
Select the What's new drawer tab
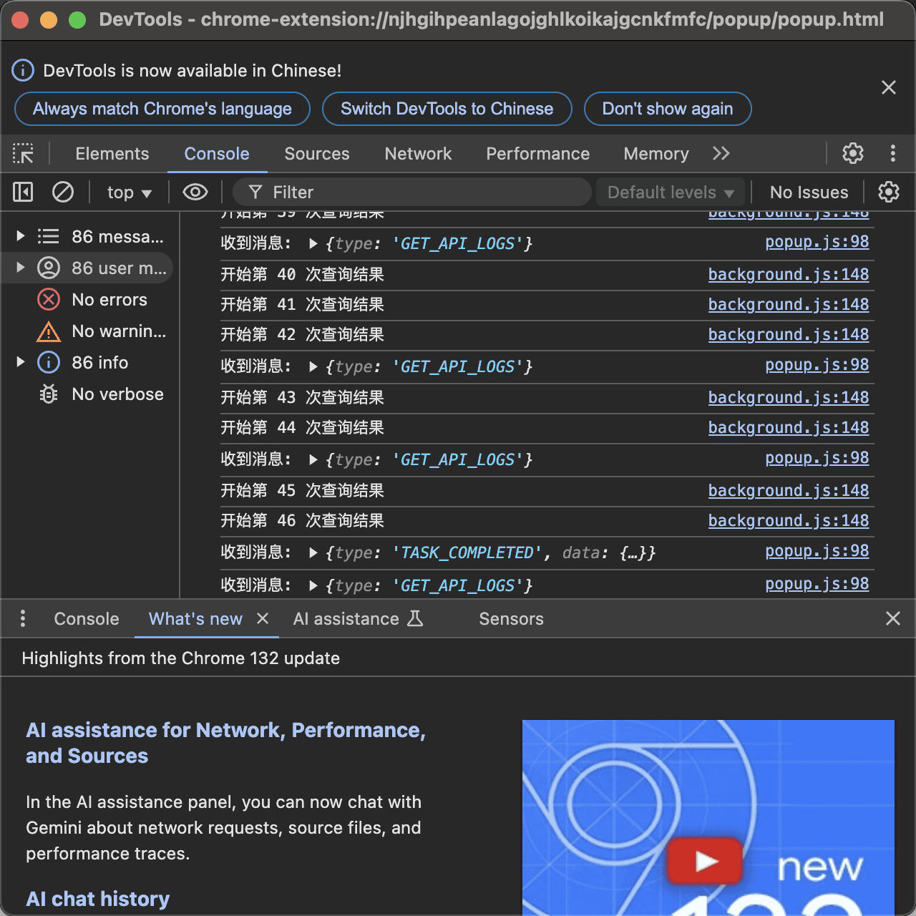(195, 619)
